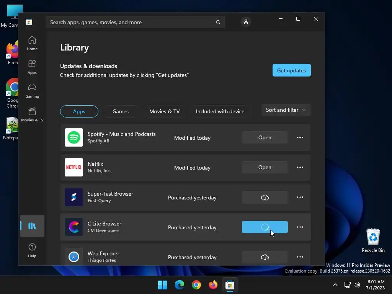Open more options for Web Explorer
Image resolution: width=392 pixels, height=294 pixels.
tap(300, 257)
